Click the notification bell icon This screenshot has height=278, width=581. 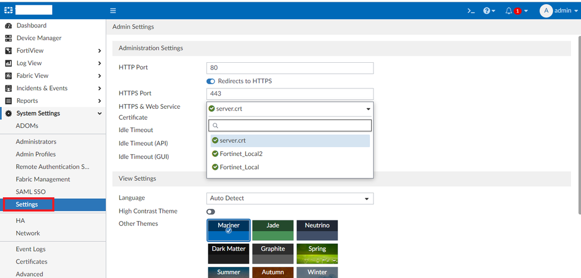point(509,10)
